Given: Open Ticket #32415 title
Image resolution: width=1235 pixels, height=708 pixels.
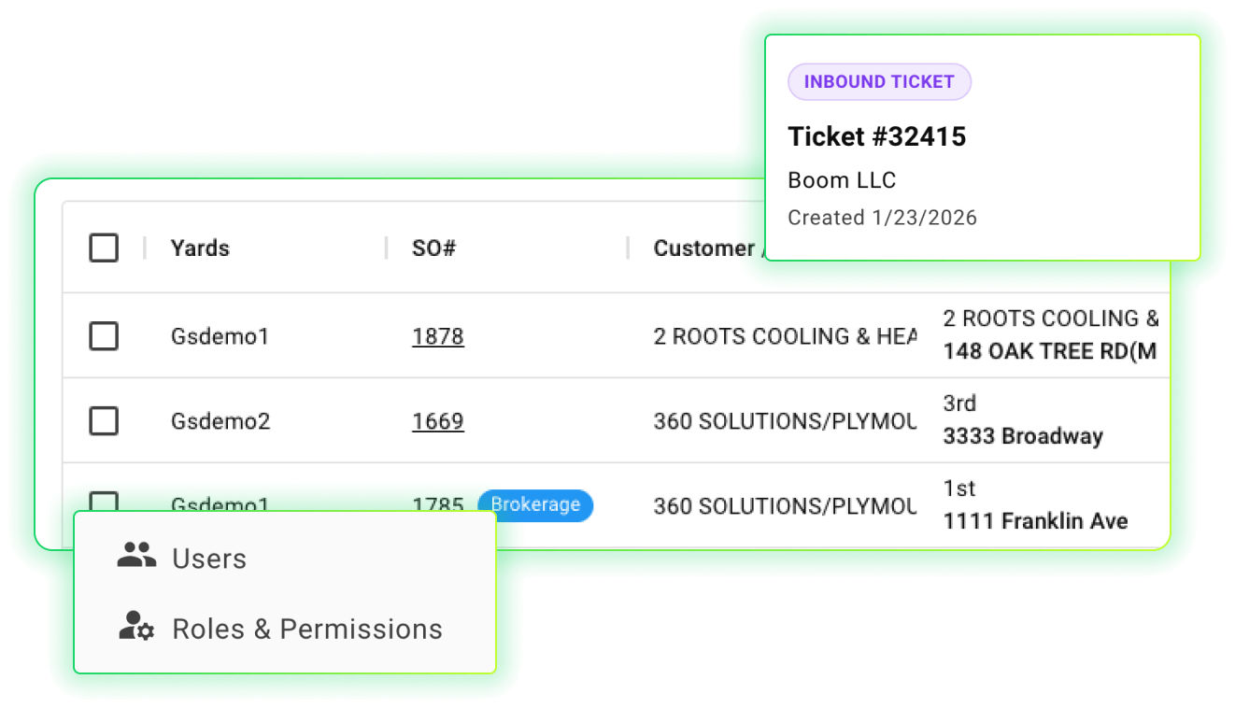Looking at the screenshot, I should point(877,136).
